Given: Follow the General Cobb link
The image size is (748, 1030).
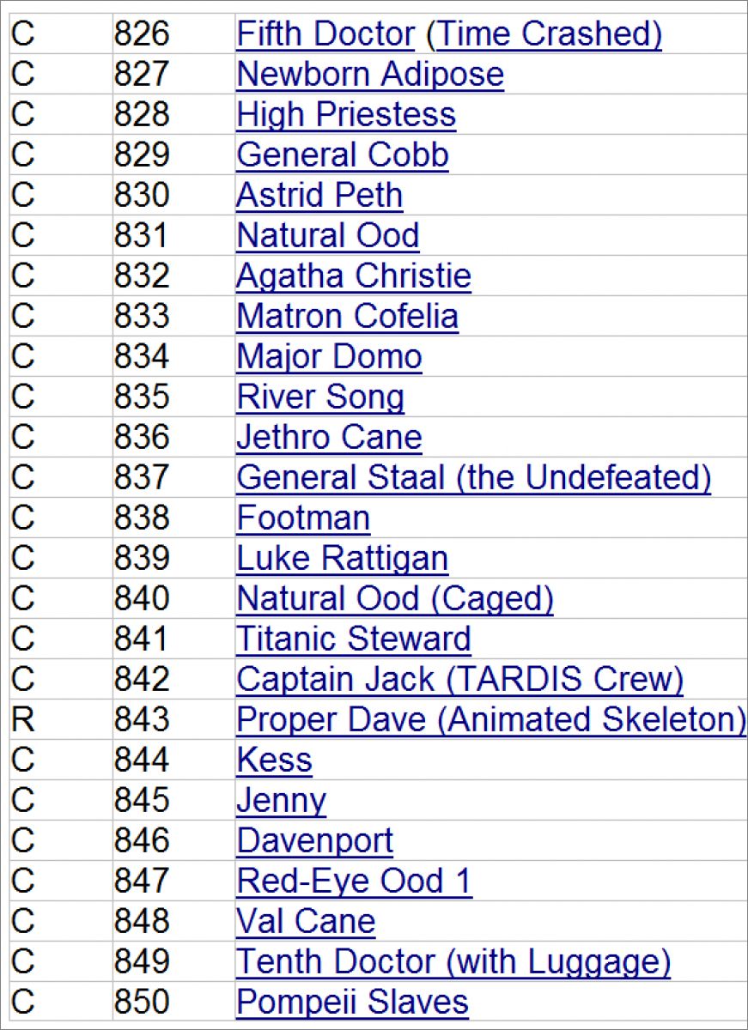Looking at the screenshot, I should pyautogui.click(x=342, y=155).
